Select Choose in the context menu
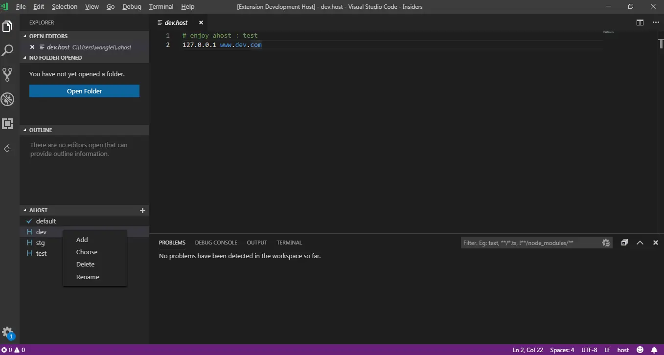The width and height of the screenshot is (664, 355). pyautogui.click(x=95, y=252)
